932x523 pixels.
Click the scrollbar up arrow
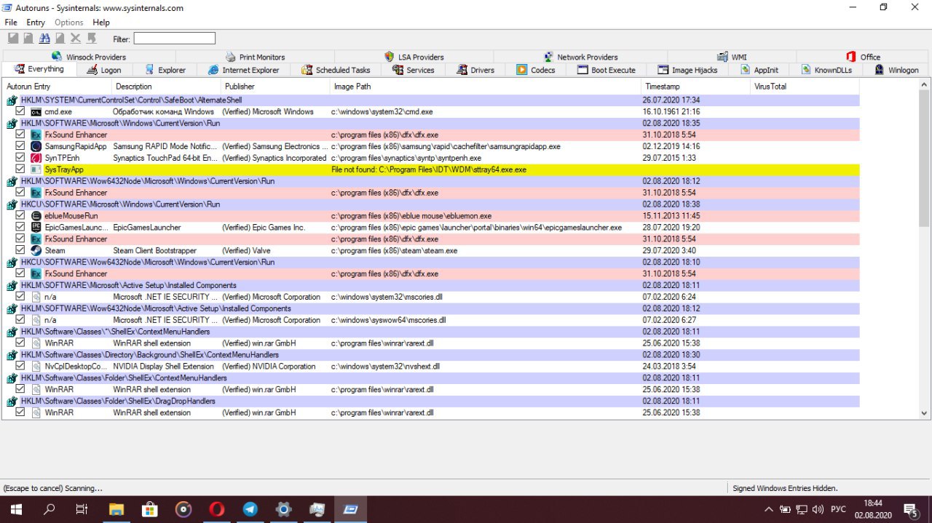point(925,85)
